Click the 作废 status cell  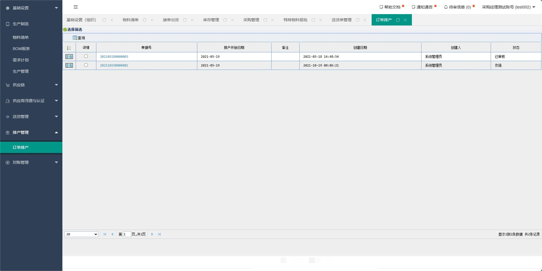516,65
